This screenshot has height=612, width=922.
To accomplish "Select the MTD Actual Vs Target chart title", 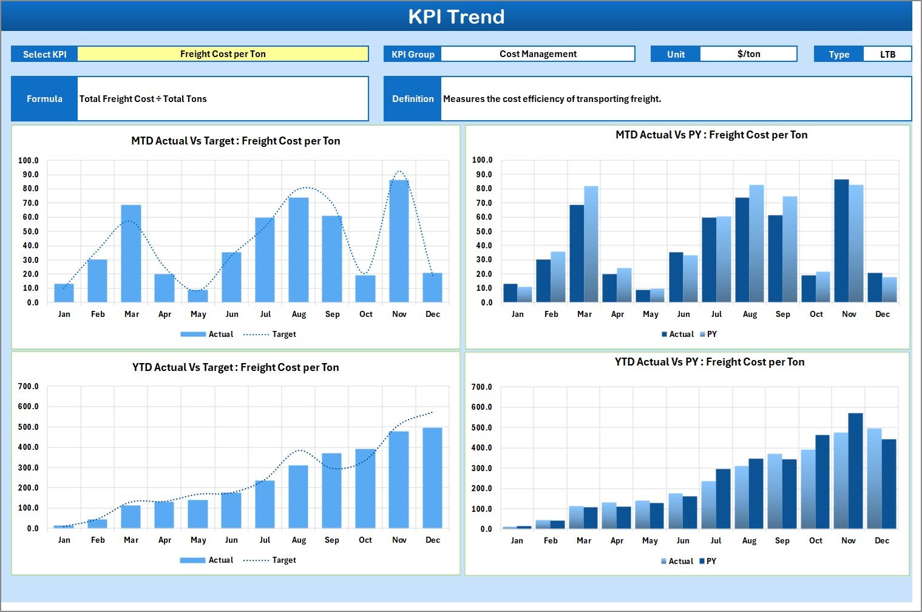I will point(236,140).
